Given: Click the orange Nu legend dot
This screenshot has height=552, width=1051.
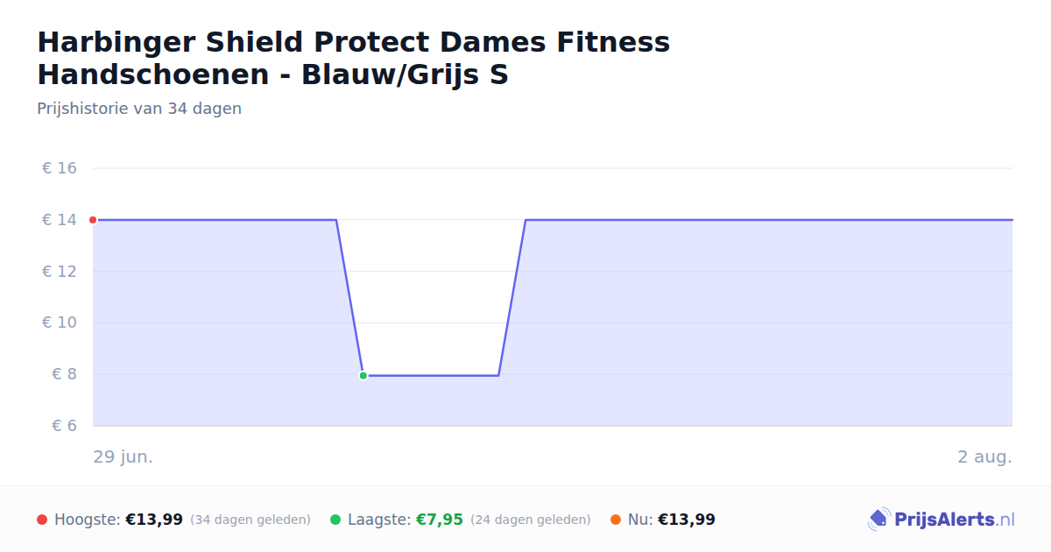Looking at the screenshot, I should [x=616, y=520].
